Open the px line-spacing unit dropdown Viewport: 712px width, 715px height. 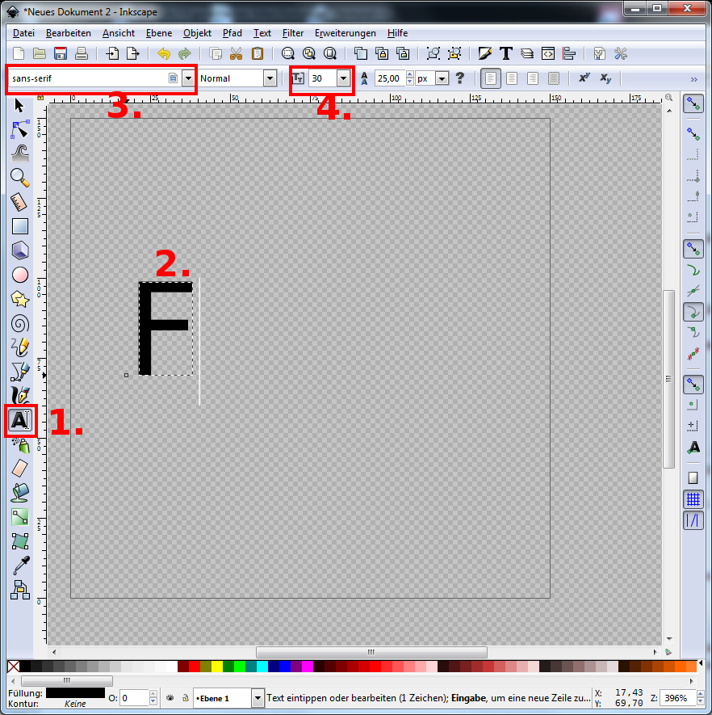tap(442, 78)
